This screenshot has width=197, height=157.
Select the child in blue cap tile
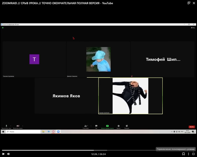pyautogui.click(x=98, y=59)
